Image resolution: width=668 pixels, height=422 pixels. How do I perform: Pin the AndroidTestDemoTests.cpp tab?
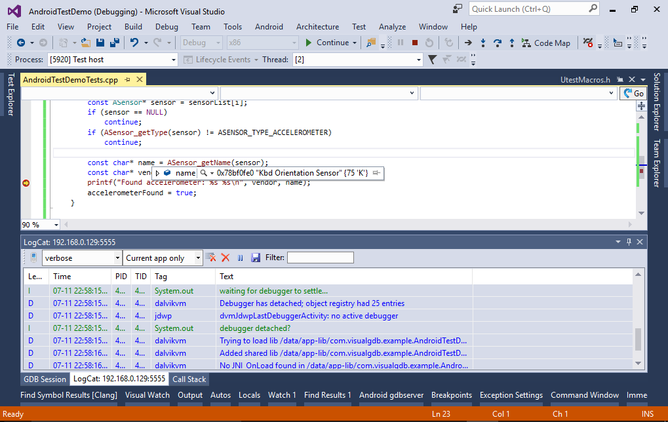[127, 80]
